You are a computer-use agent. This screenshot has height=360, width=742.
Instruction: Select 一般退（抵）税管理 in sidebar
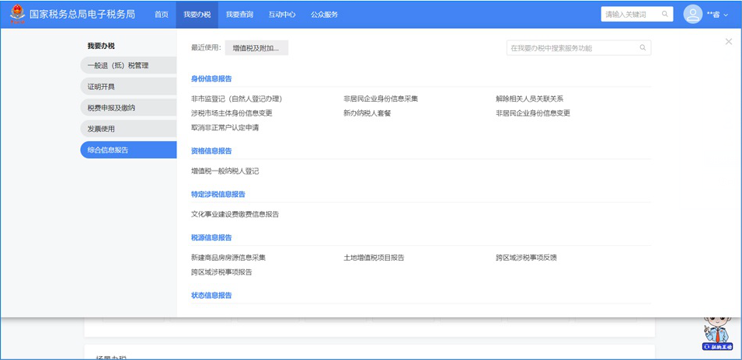(128, 66)
